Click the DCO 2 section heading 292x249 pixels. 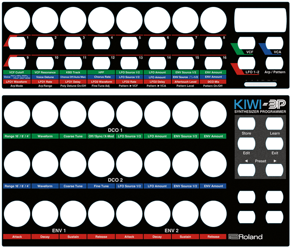coord(115,180)
